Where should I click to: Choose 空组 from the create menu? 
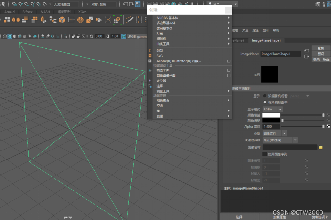[x=192, y=106]
